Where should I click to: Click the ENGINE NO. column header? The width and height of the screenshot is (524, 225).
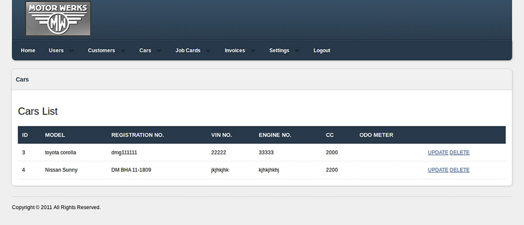[x=275, y=135]
